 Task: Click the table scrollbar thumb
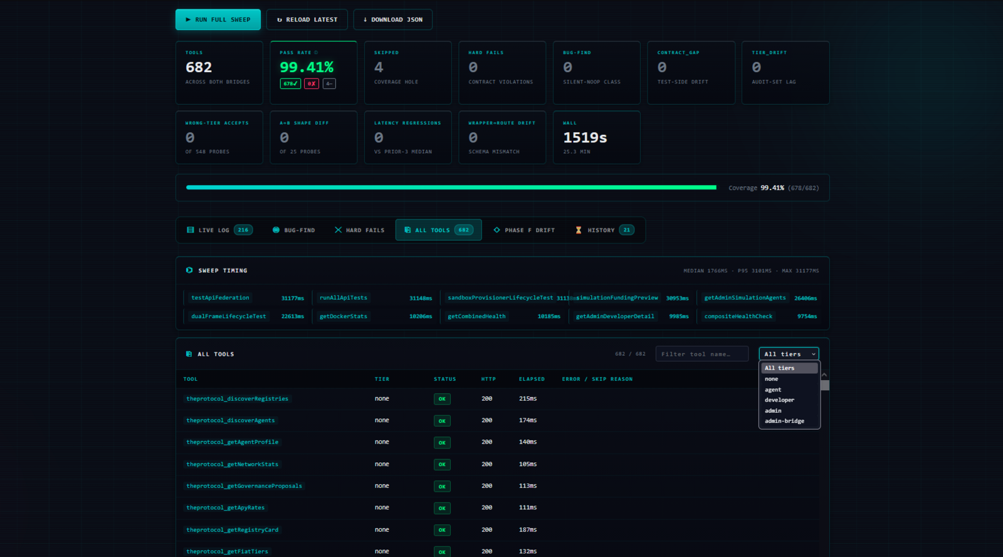point(825,385)
